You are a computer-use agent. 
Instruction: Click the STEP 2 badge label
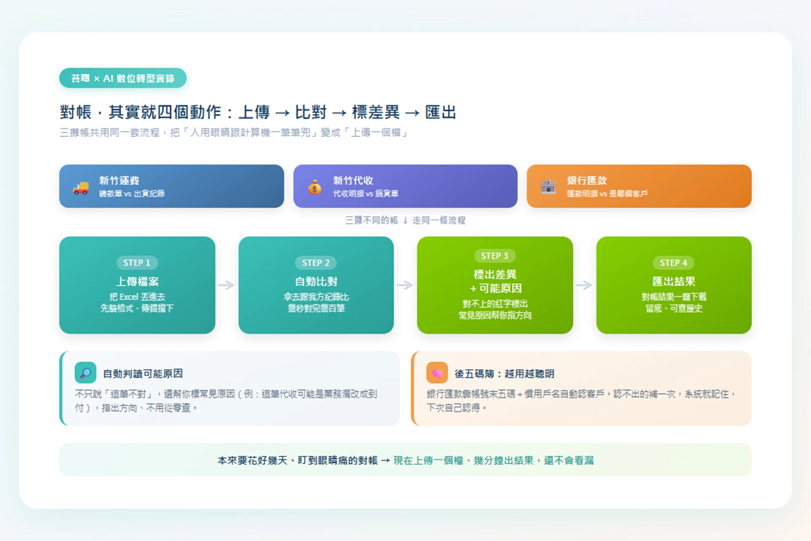[x=316, y=263]
